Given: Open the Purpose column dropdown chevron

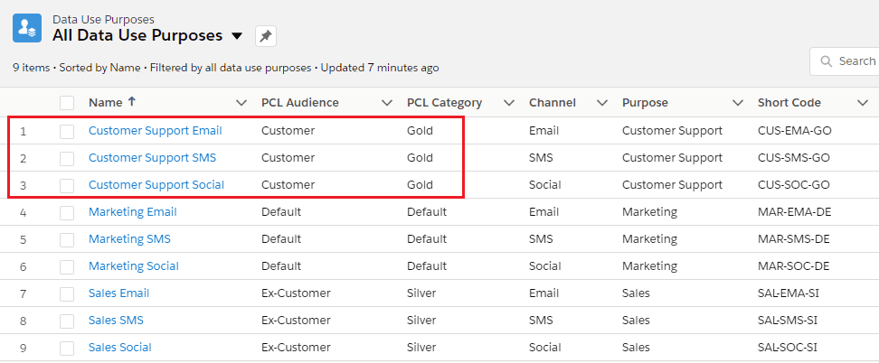Looking at the screenshot, I should click(738, 103).
